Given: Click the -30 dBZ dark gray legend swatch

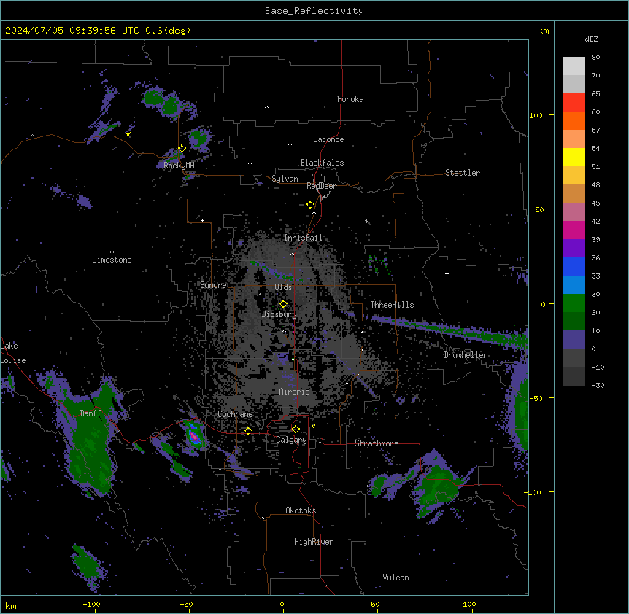Looking at the screenshot, I should [x=574, y=376].
